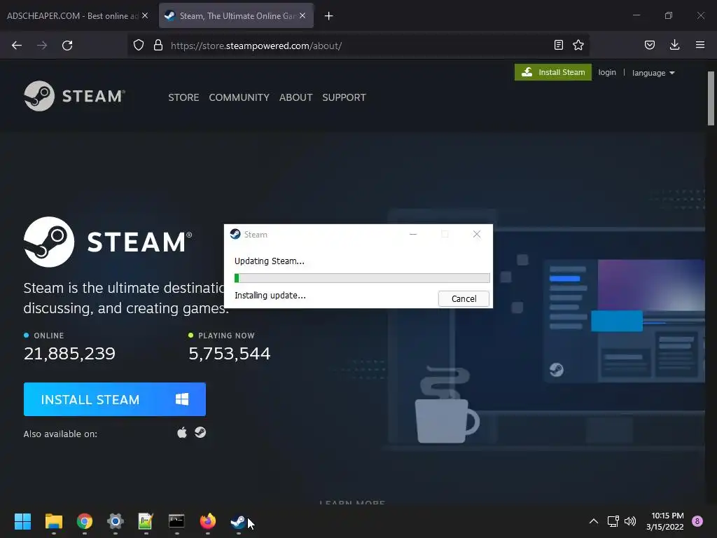Viewport: 717px width, 538px height.
Task: Go back with the browser back arrow
Action: [17, 46]
